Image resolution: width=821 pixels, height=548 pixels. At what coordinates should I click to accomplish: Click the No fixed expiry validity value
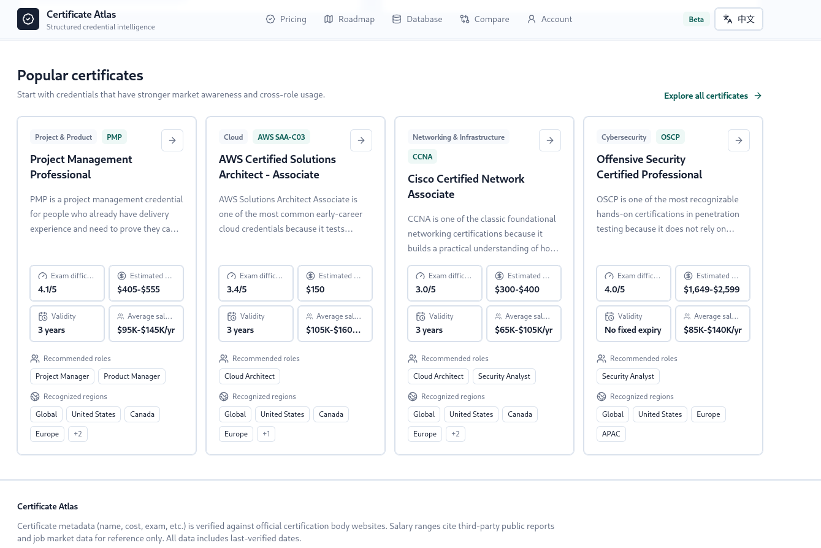click(633, 330)
